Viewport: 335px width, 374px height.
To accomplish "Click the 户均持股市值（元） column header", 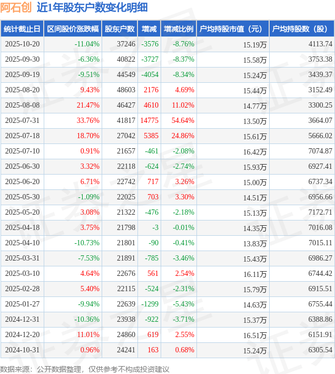I will pyautogui.click(x=232, y=29).
